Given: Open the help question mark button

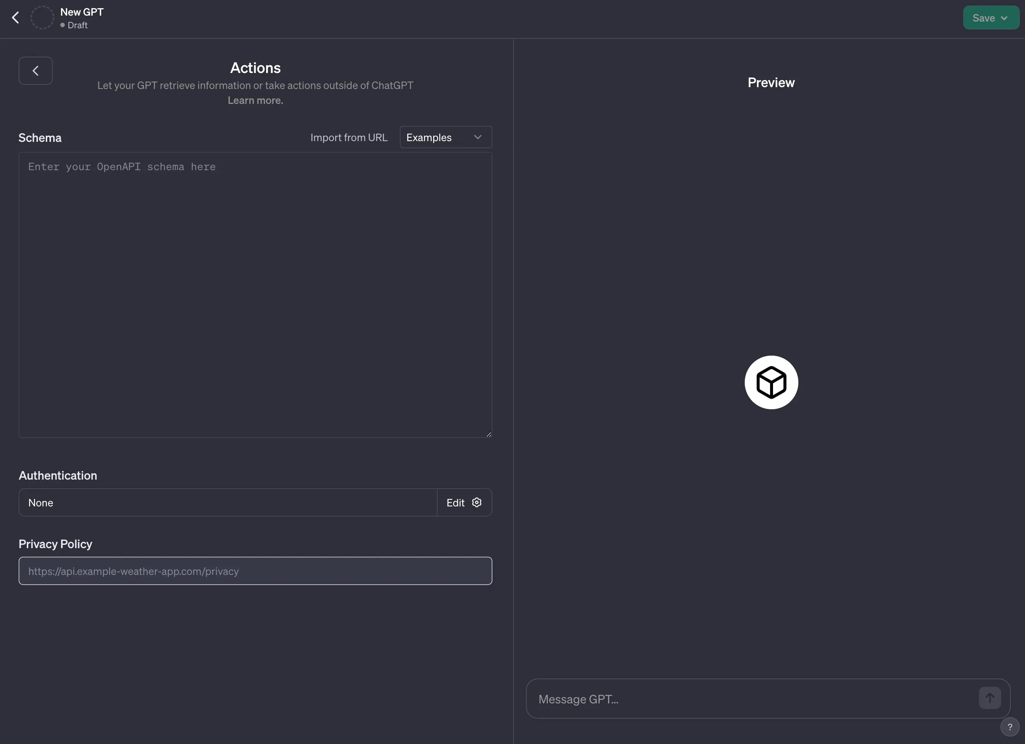Looking at the screenshot, I should [1009, 727].
